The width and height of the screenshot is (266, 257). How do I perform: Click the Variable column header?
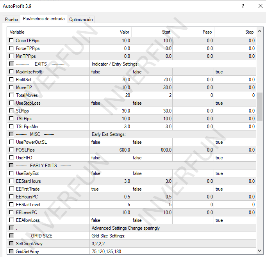click(48, 32)
